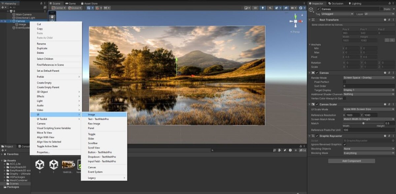Image resolution: width=396 pixels, height=194 pixels.
Task: Select Image in the UI submenu
Action: [104, 114]
